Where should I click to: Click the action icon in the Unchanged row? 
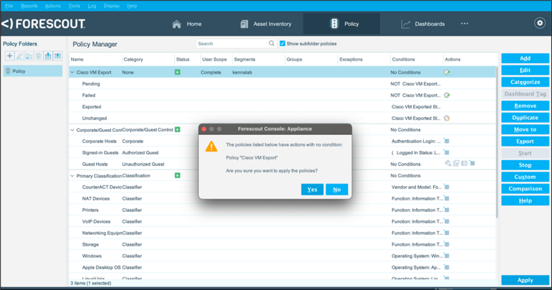pos(447,118)
